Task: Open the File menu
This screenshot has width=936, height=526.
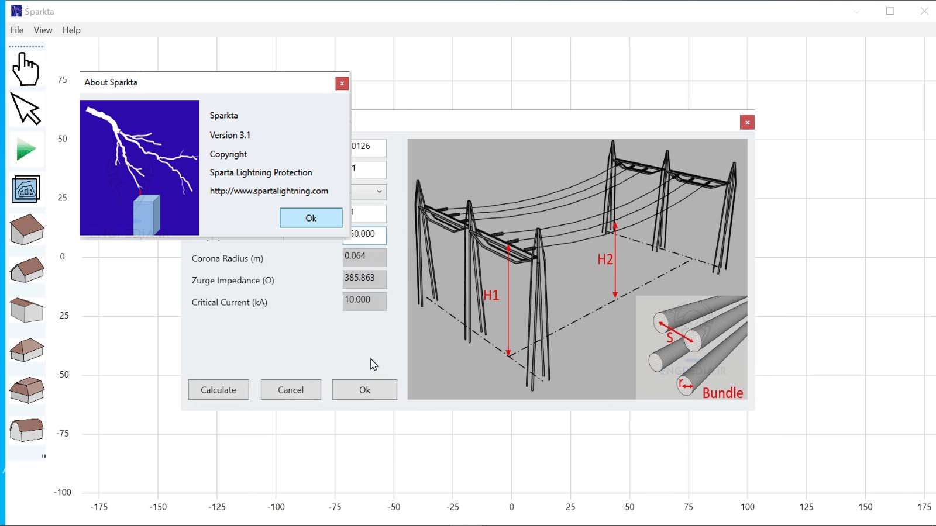Action: [x=17, y=30]
